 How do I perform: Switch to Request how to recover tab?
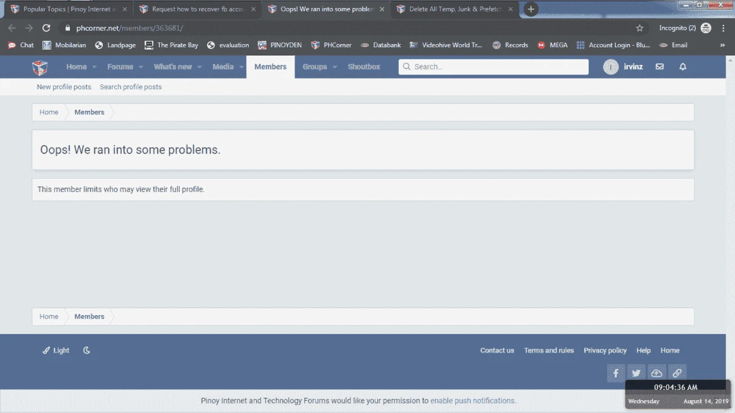coord(197,9)
